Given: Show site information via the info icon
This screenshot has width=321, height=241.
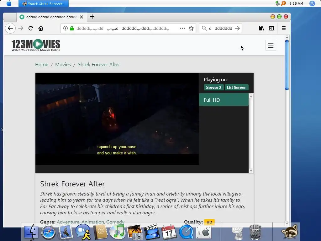Looking at the screenshot, I should (65, 28).
